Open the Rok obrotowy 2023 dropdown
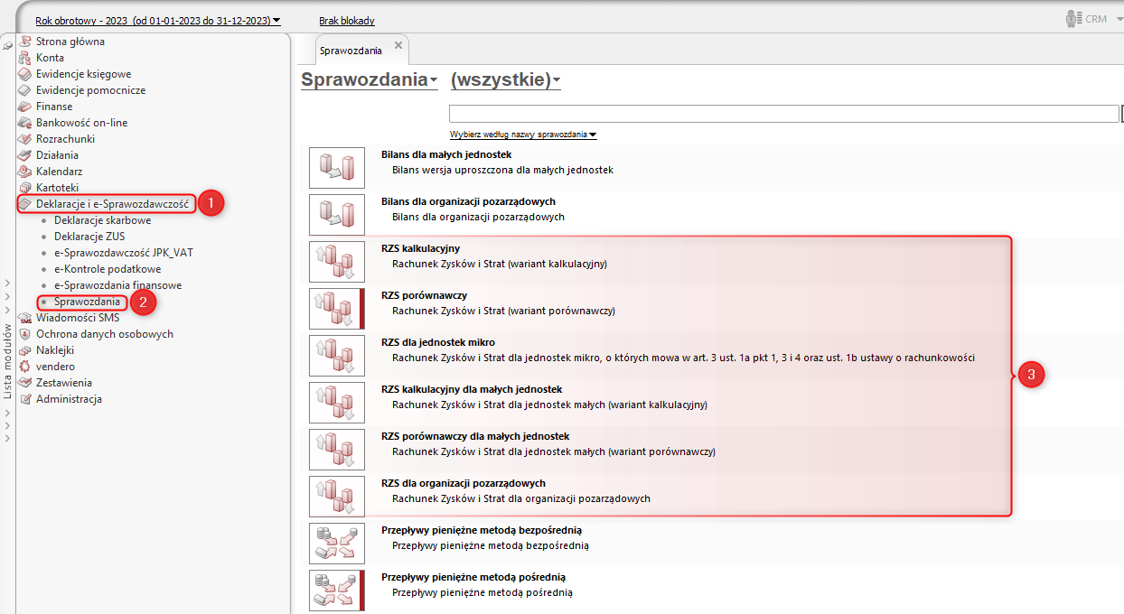1124x614 pixels. 157,20
